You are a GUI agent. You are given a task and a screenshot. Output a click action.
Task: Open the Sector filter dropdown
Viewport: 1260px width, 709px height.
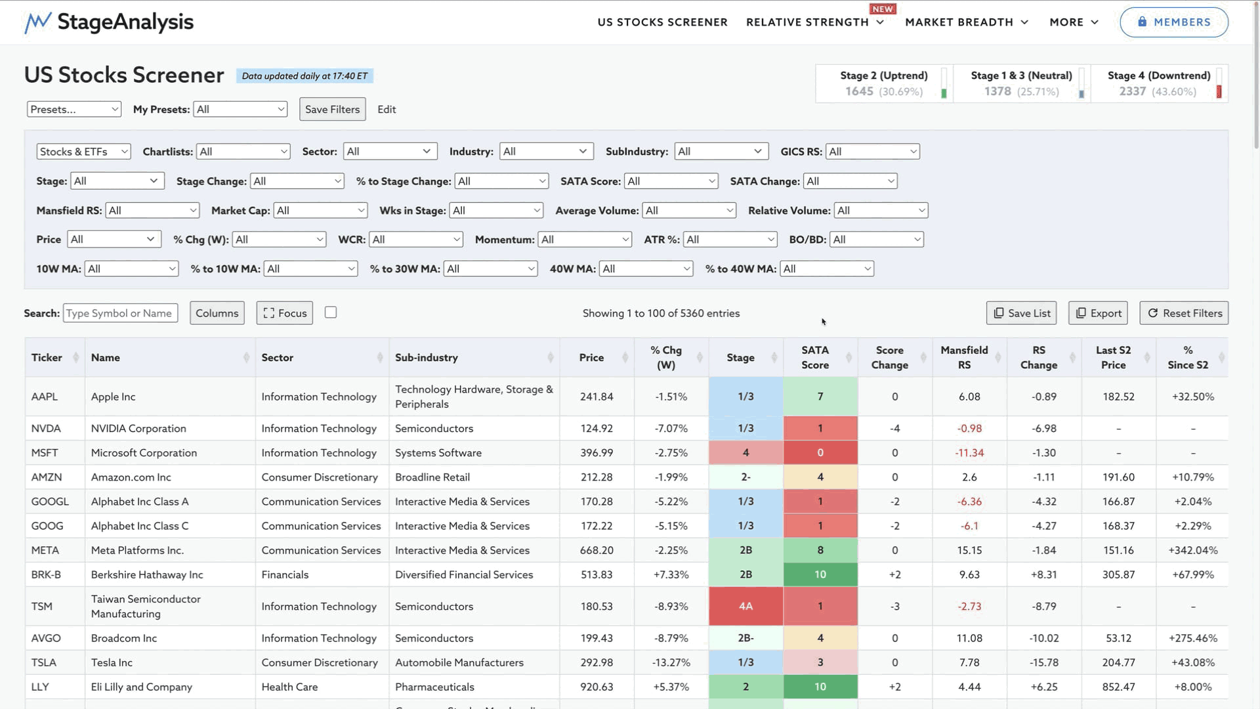[x=390, y=152]
